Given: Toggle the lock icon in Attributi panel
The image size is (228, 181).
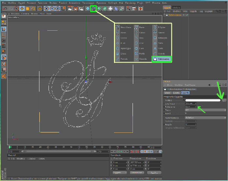Looking at the screenshot, I should [220, 85].
